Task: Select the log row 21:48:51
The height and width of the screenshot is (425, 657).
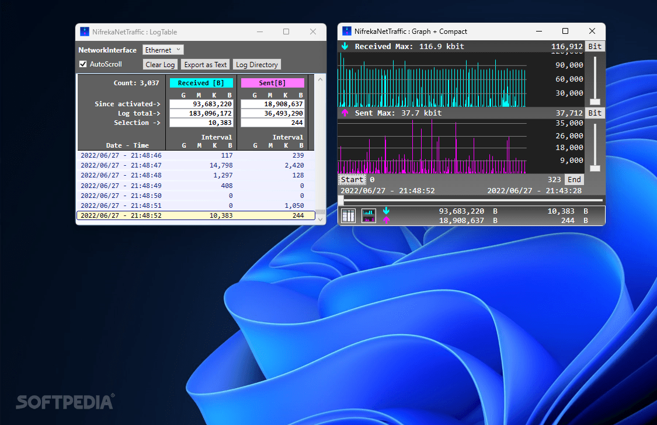Action: coord(196,205)
